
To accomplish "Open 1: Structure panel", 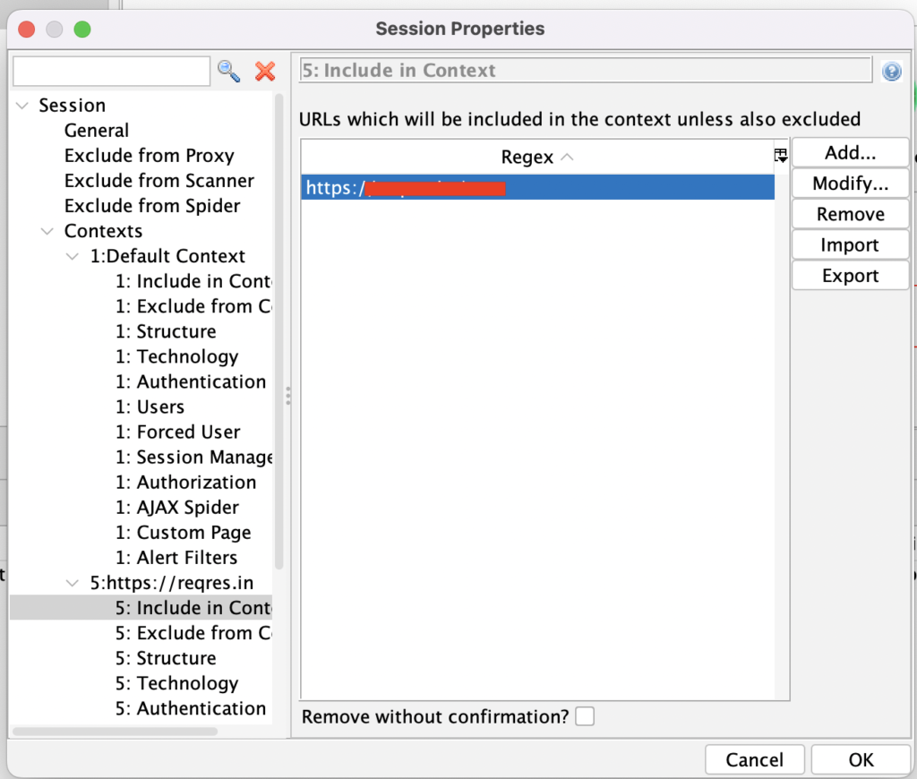I will (166, 331).
